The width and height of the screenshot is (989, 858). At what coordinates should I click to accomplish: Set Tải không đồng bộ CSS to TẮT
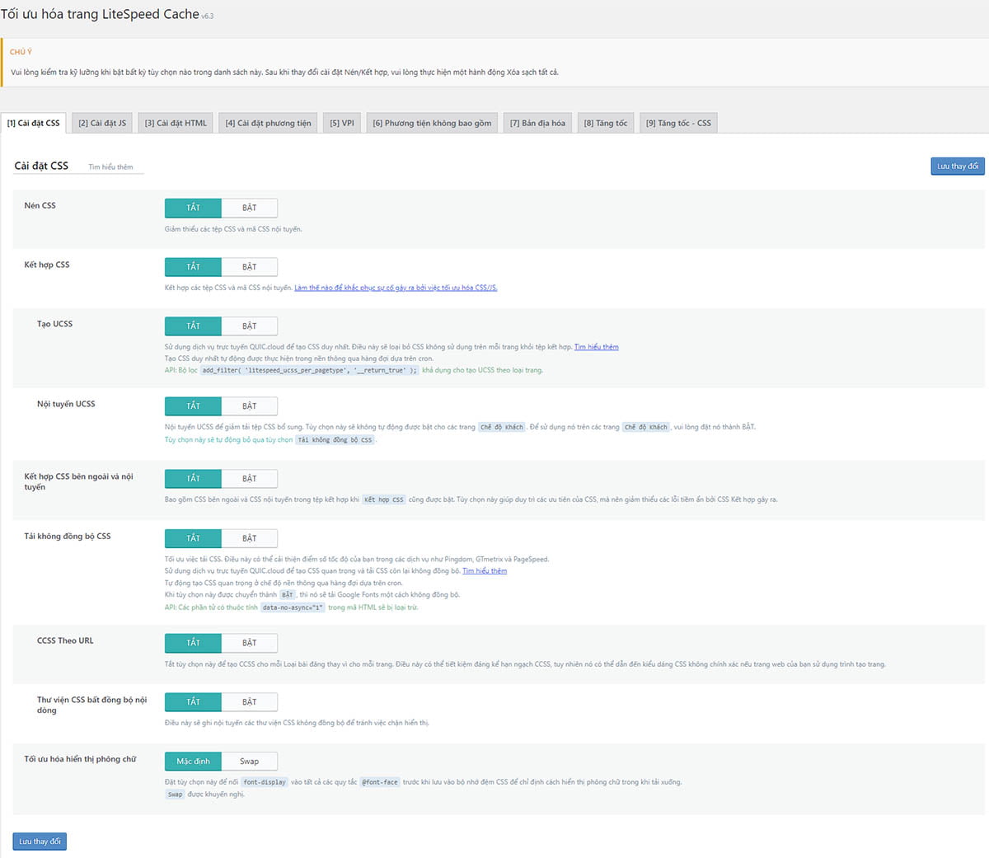tap(193, 538)
